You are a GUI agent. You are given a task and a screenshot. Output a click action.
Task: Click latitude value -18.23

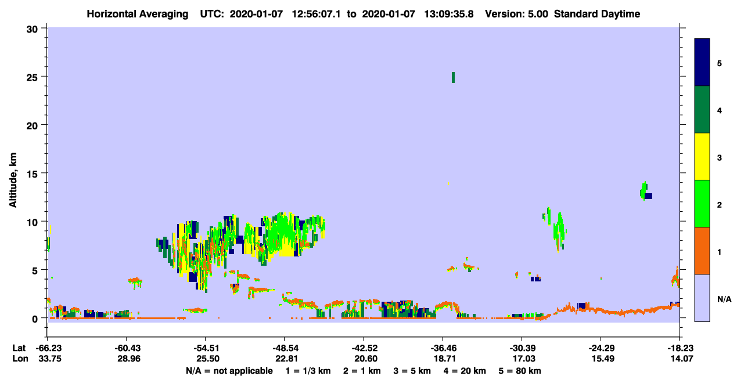[x=679, y=348]
